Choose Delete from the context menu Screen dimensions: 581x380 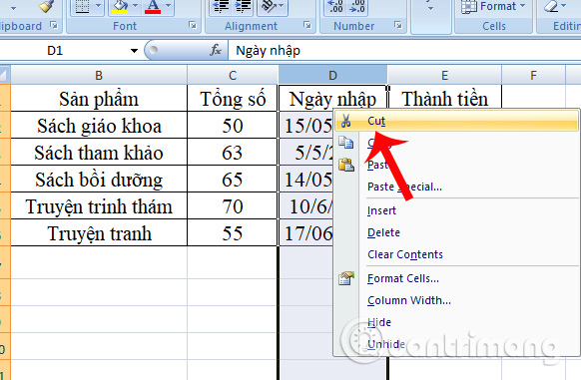(456, 232)
